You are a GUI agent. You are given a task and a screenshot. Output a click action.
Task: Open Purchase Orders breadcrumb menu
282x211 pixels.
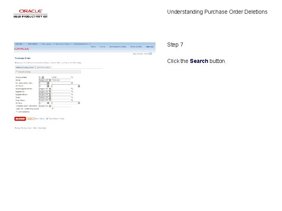pos(63,44)
